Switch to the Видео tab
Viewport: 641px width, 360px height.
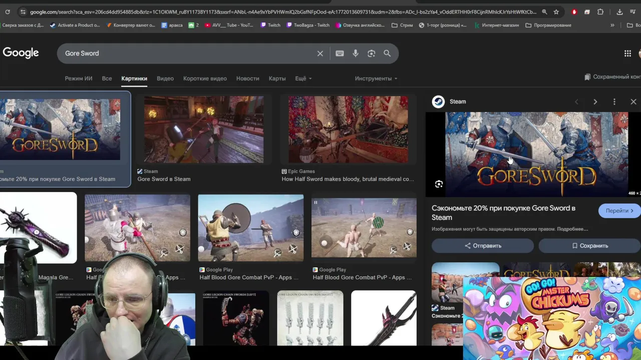pyautogui.click(x=165, y=78)
